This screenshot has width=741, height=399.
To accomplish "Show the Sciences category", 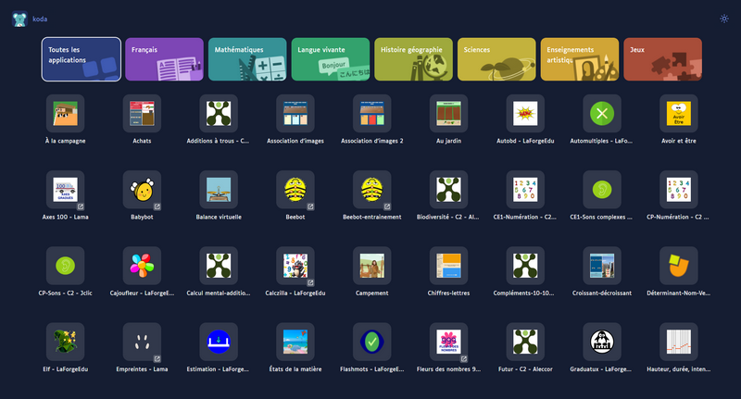I will [496, 59].
